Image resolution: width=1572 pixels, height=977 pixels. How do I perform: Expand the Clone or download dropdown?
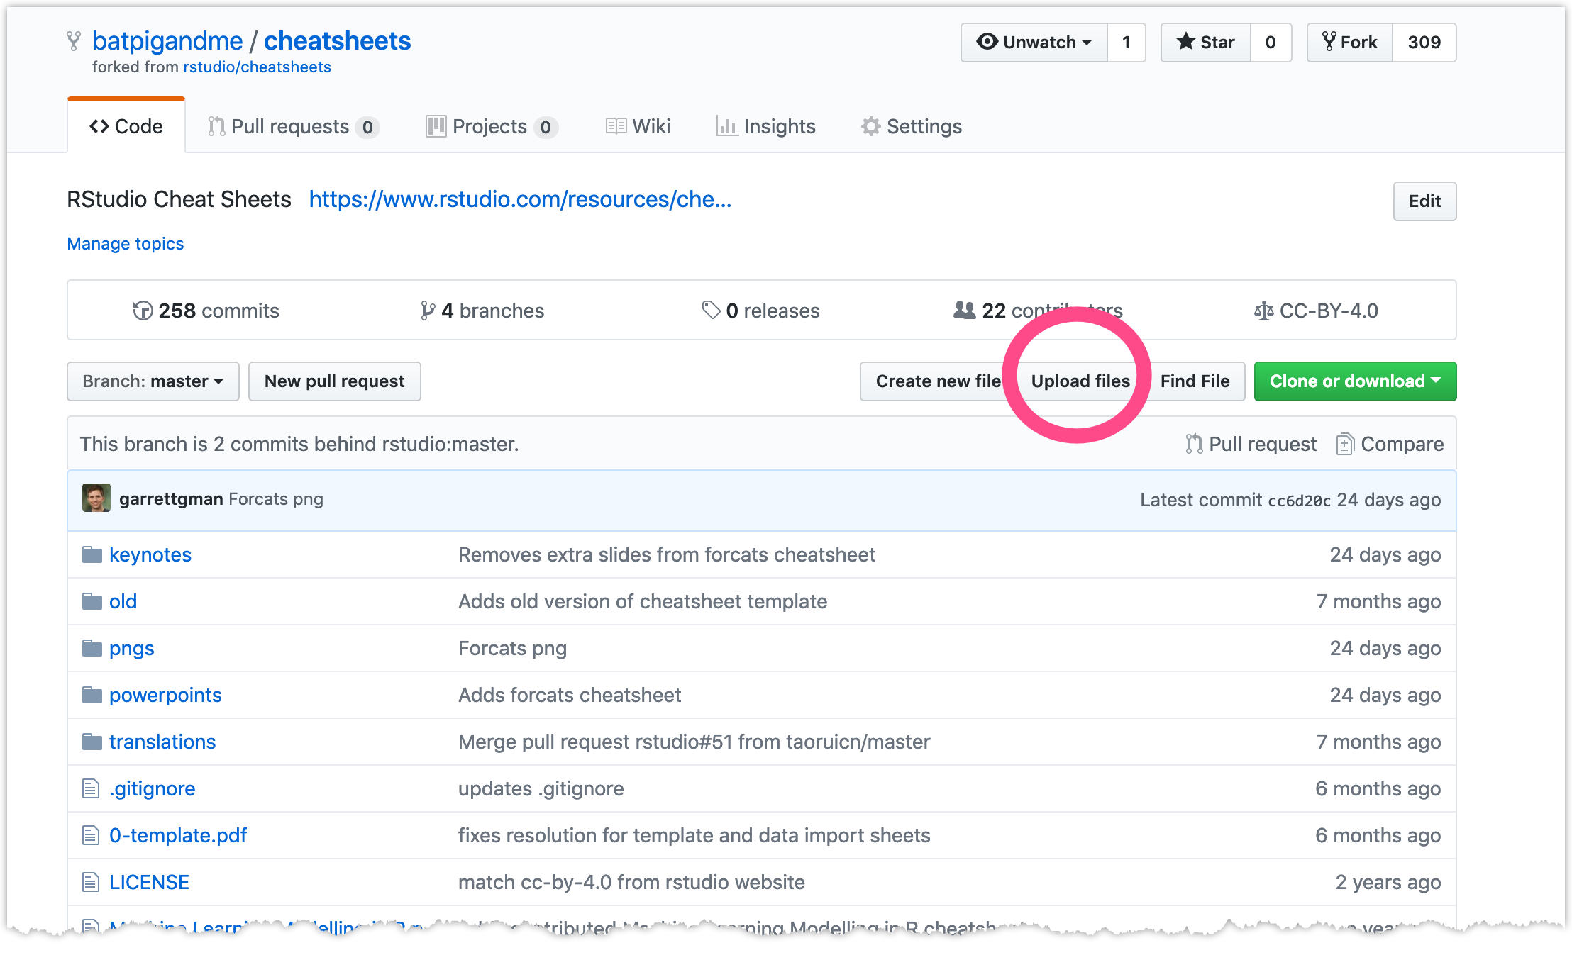pos(1354,381)
